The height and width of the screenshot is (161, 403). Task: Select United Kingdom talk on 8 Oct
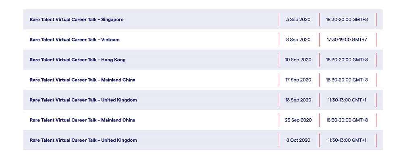point(83,140)
